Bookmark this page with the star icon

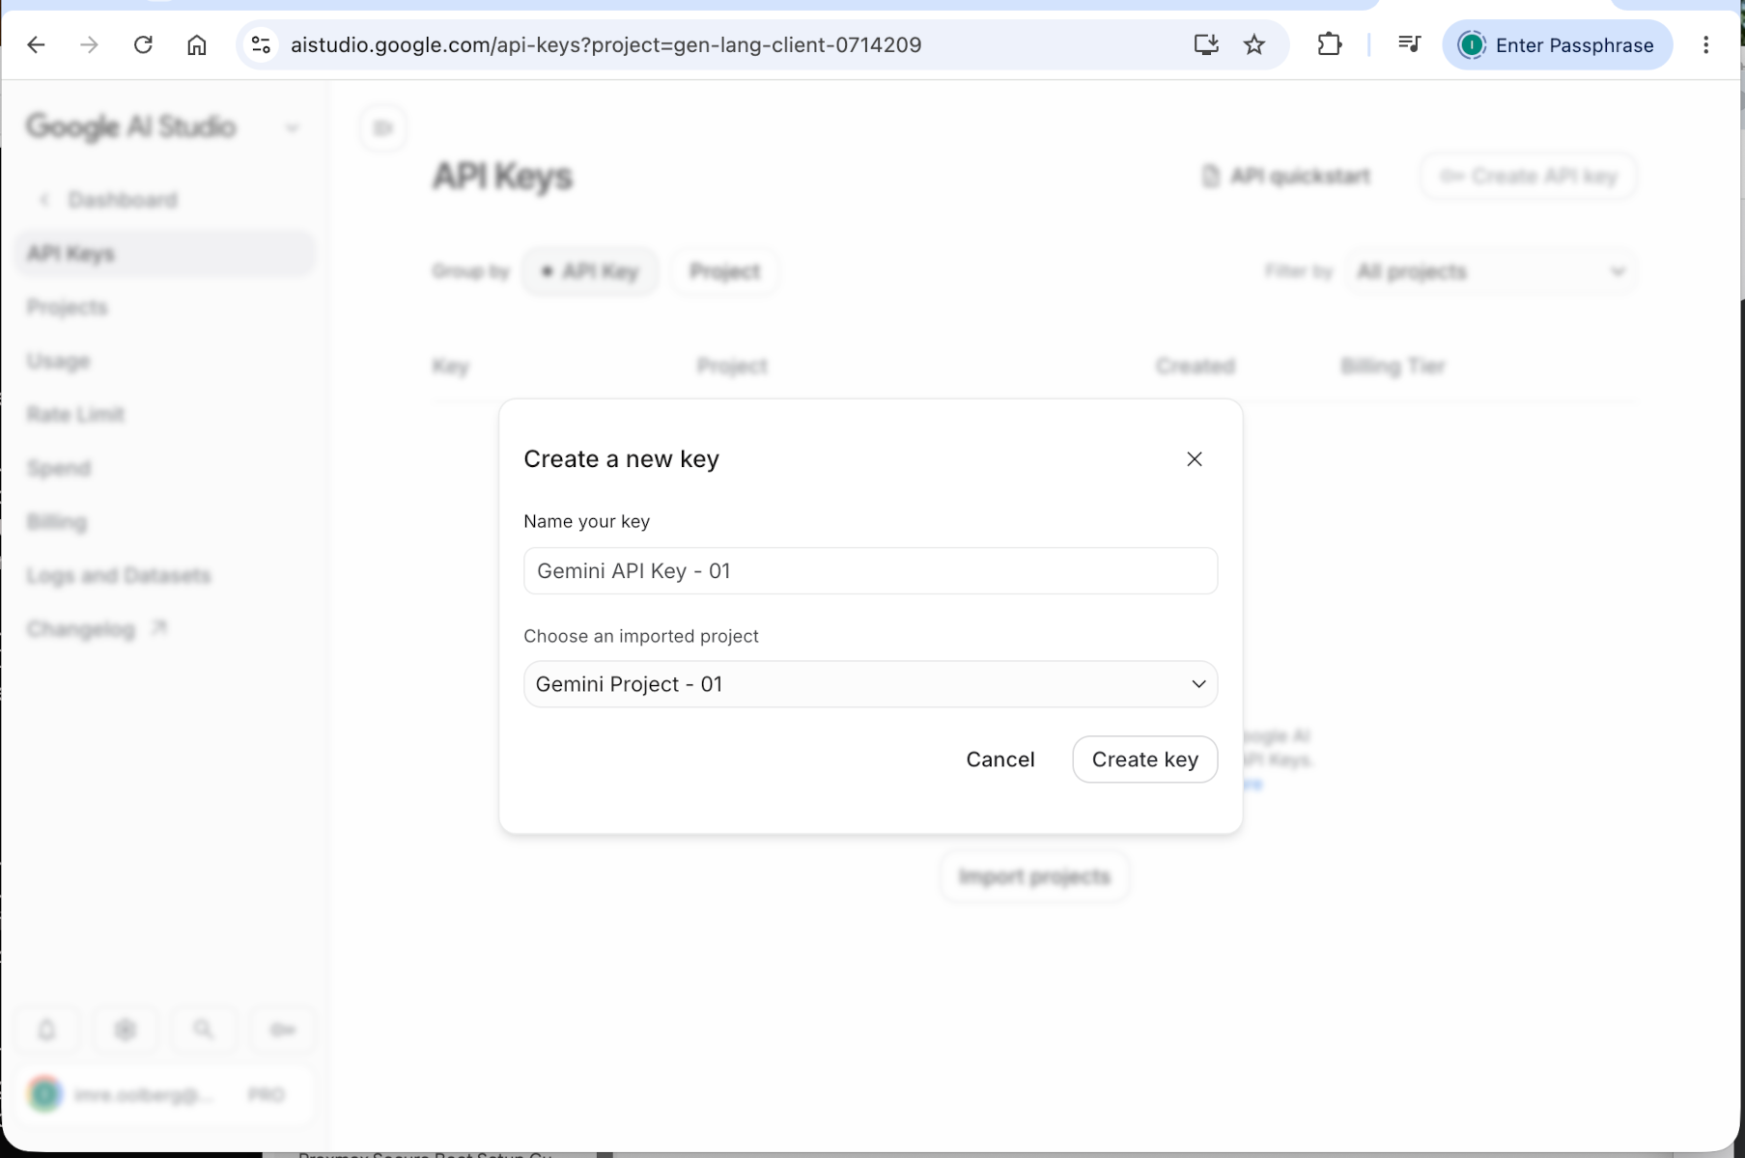pos(1253,44)
